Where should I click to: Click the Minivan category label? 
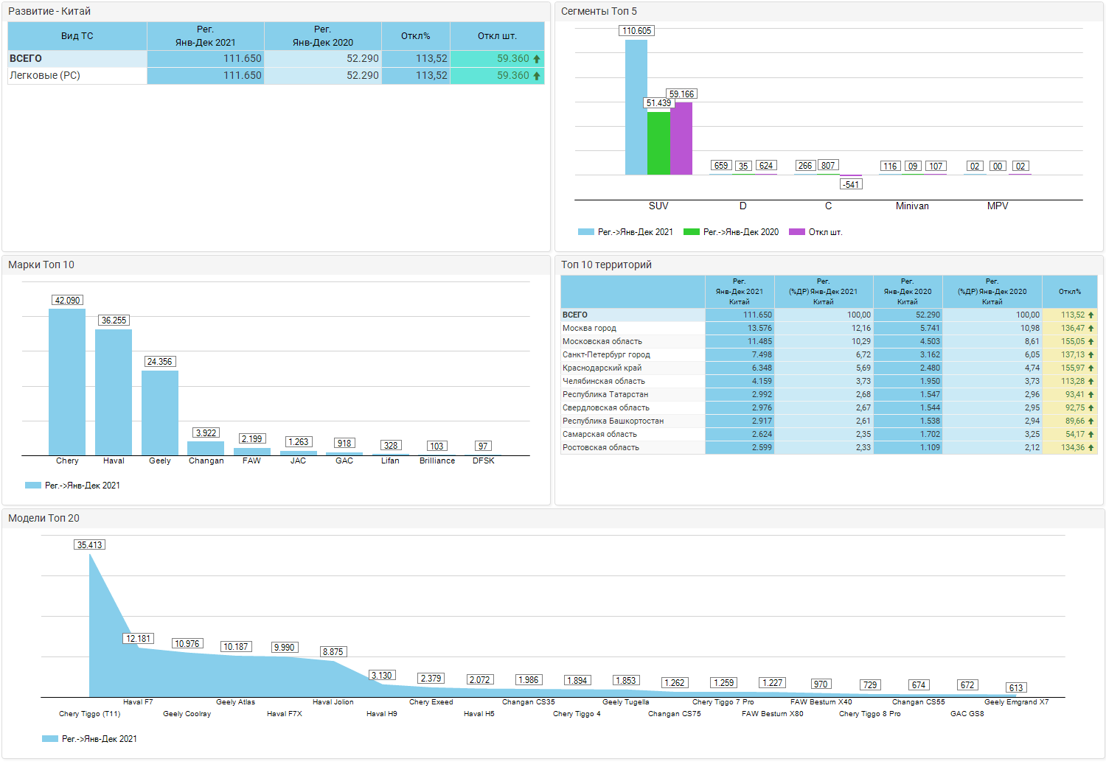(x=912, y=206)
